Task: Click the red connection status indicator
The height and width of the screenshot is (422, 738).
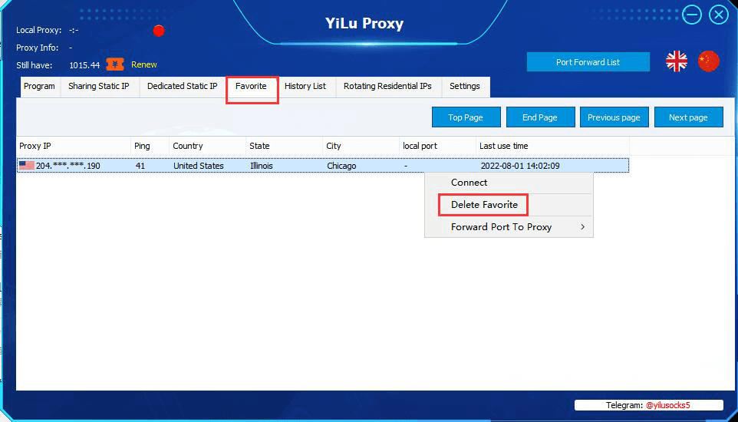Action: [x=159, y=31]
